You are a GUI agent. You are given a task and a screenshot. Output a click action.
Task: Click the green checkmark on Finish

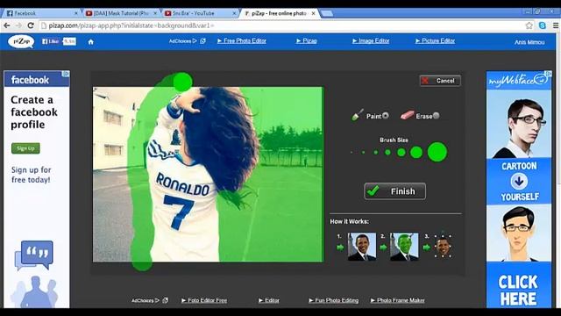pyautogui.click(x=373, y=190)
